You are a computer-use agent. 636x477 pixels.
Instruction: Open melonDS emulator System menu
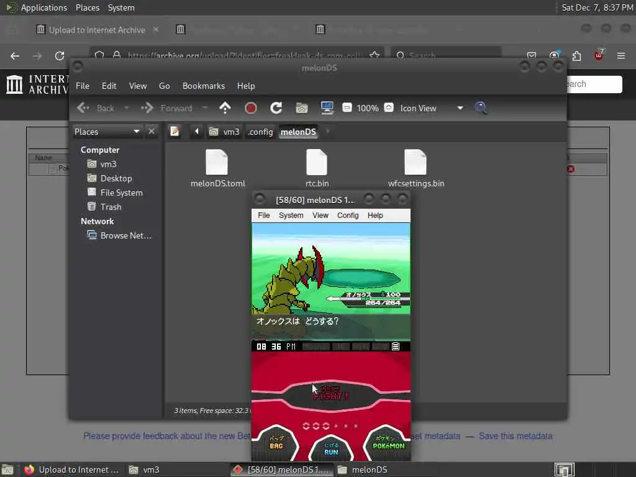(291, 216)
